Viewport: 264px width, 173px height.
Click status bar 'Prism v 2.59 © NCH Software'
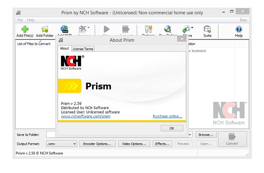coord(39,153)
